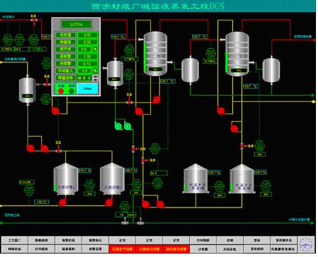Click the red control valve on the top-left steam line
Image resolution: width=318 pixels, height=257 pixels.
(34, 21)
